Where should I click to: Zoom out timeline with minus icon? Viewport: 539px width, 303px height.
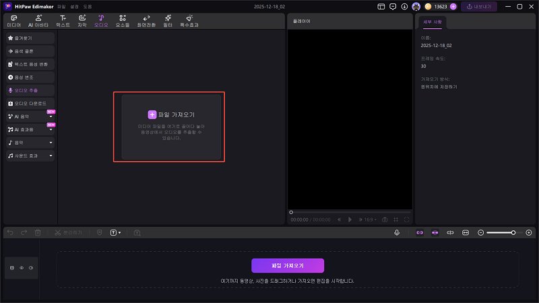480,232
